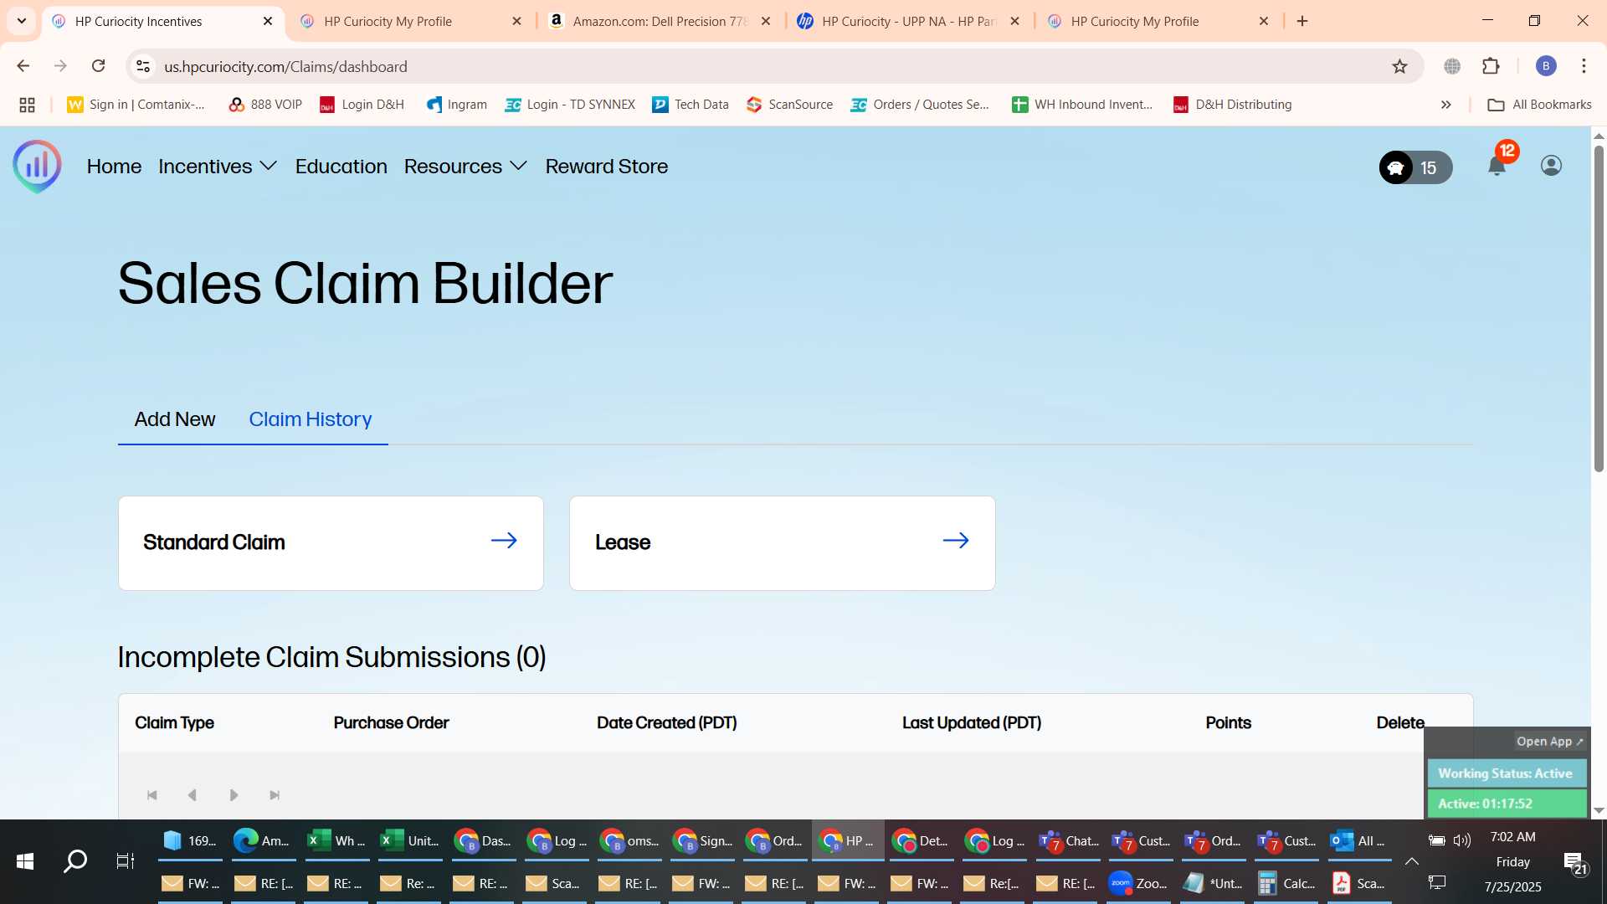Click the Date Created (PDT) column header
The width and height of the screenshot is (1607, 904).
point(666,723)
